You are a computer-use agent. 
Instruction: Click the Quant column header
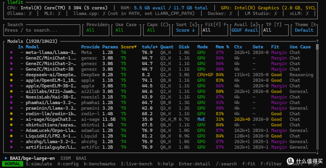(167, 47)
